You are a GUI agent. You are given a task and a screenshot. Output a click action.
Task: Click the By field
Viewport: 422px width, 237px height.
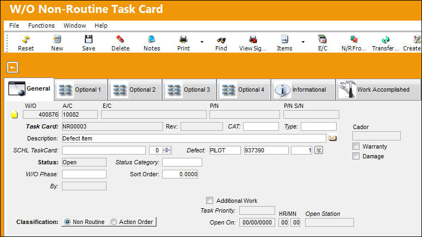[x=84, y=186]
